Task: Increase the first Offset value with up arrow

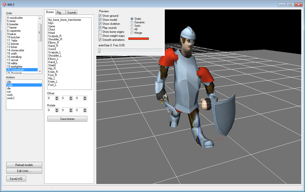Action: pyautogui.click(x=57, y=97)
